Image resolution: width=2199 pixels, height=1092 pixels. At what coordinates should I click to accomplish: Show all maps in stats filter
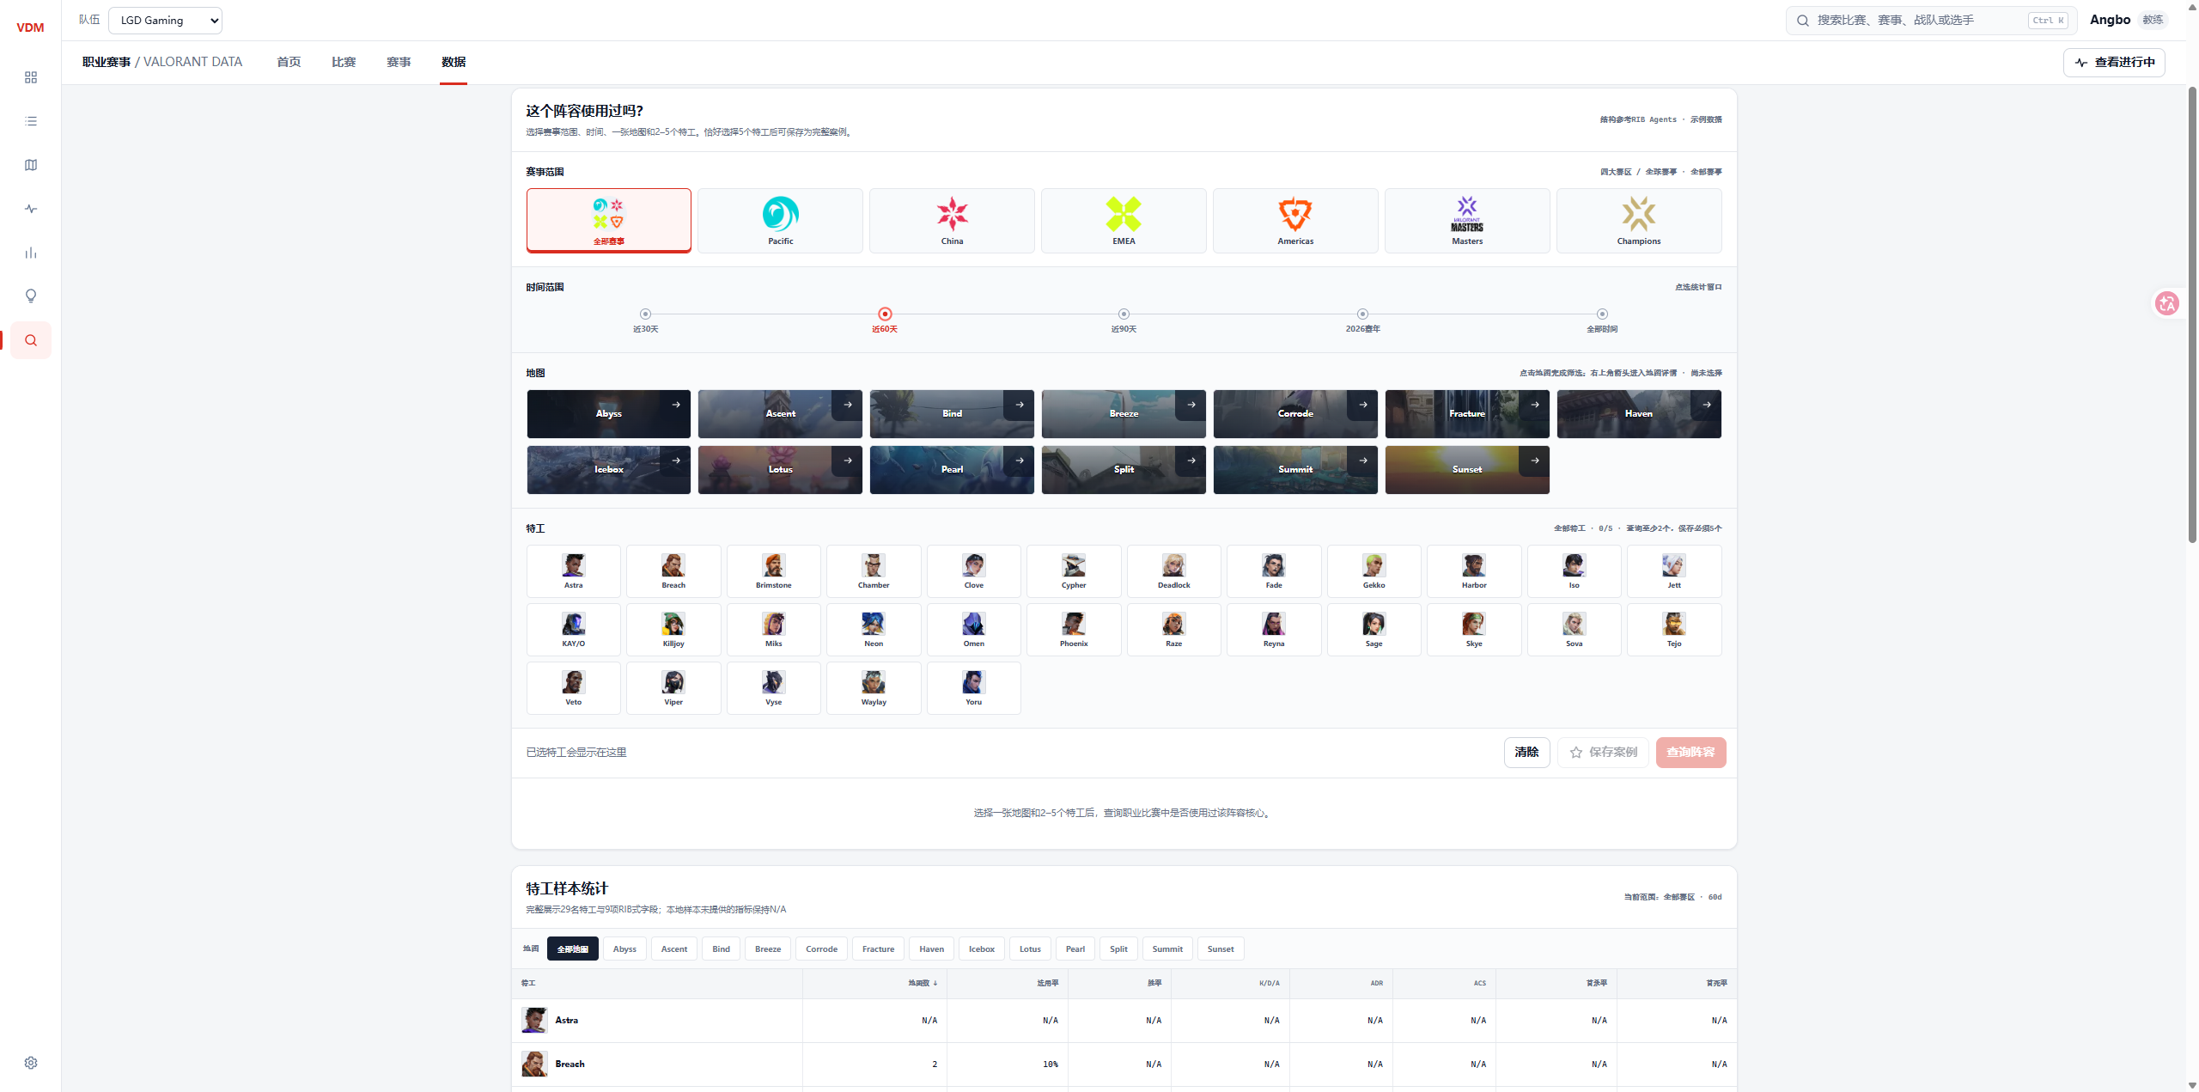click(x=573, y=949)
